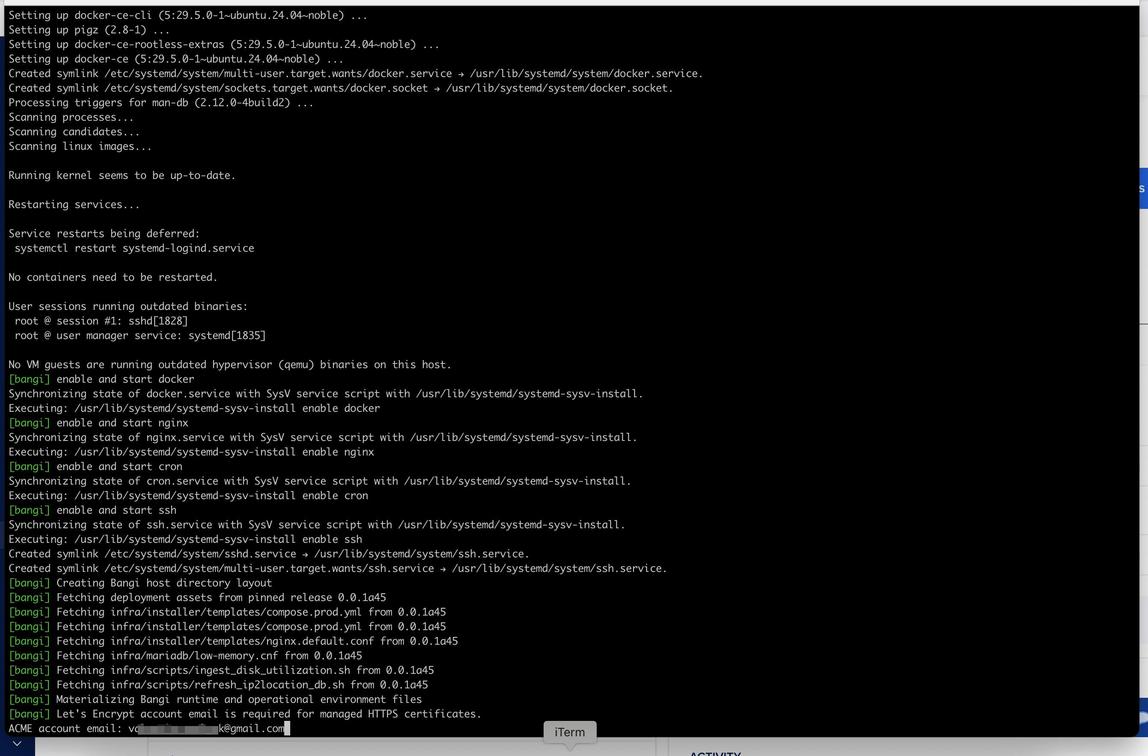Viewport: 1148px width, 756px height.
Task: Click 'No containers need to be restarted.'
Action: [x=113, y=277]
